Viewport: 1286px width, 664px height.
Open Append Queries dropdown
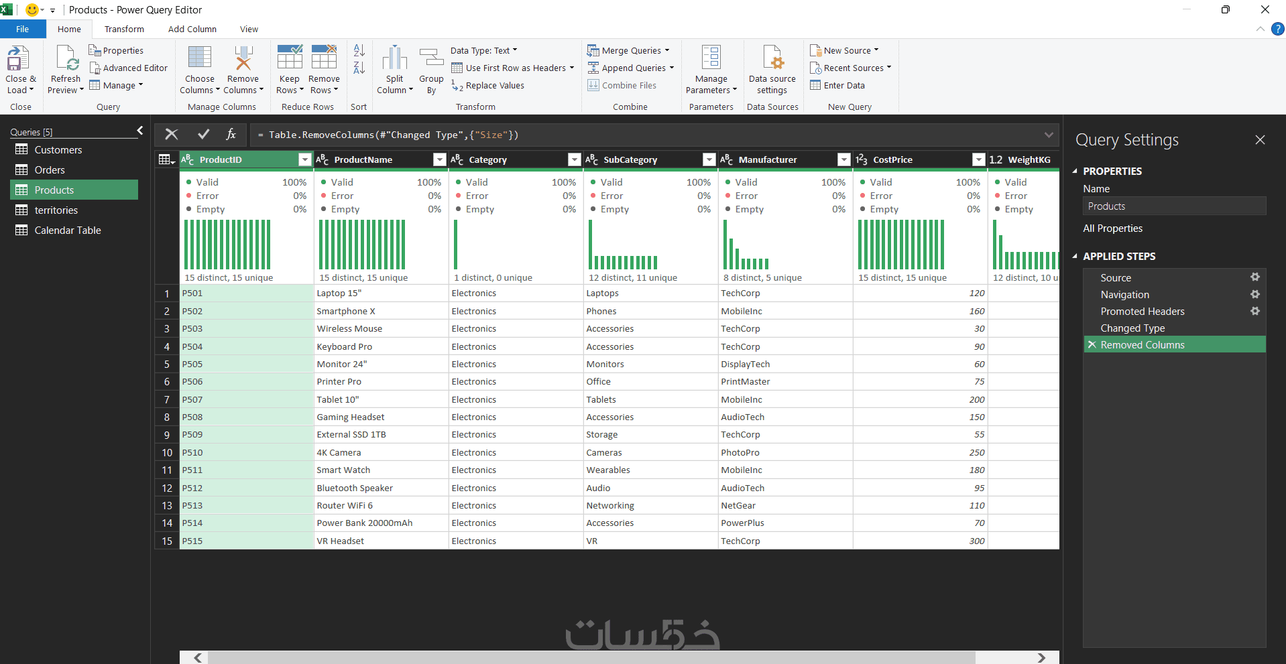coord(631,68)
